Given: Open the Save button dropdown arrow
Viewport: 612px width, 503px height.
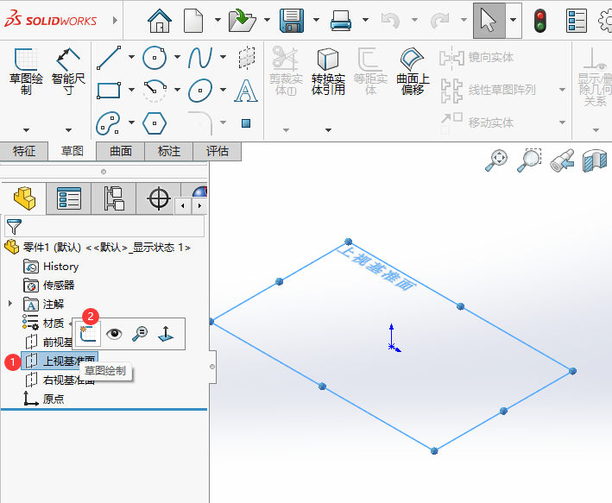Looking at the screenshot, I should pos(316,21).
